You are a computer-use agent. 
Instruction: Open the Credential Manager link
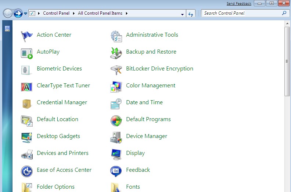tap(62, 102)
